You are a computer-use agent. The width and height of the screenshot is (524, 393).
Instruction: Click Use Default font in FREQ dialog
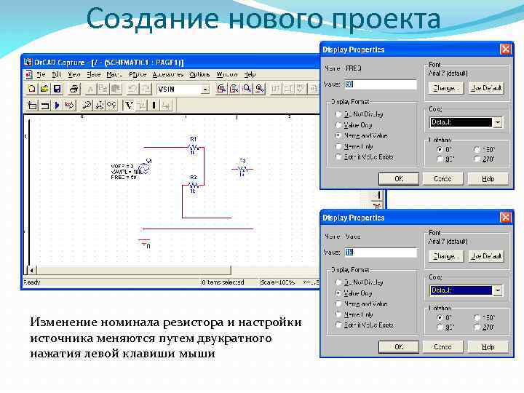[x=486, y=88]
